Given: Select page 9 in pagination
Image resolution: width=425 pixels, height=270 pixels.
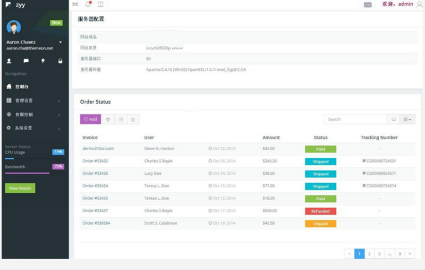Looking at the screenshot, I should tap(400, 254).
